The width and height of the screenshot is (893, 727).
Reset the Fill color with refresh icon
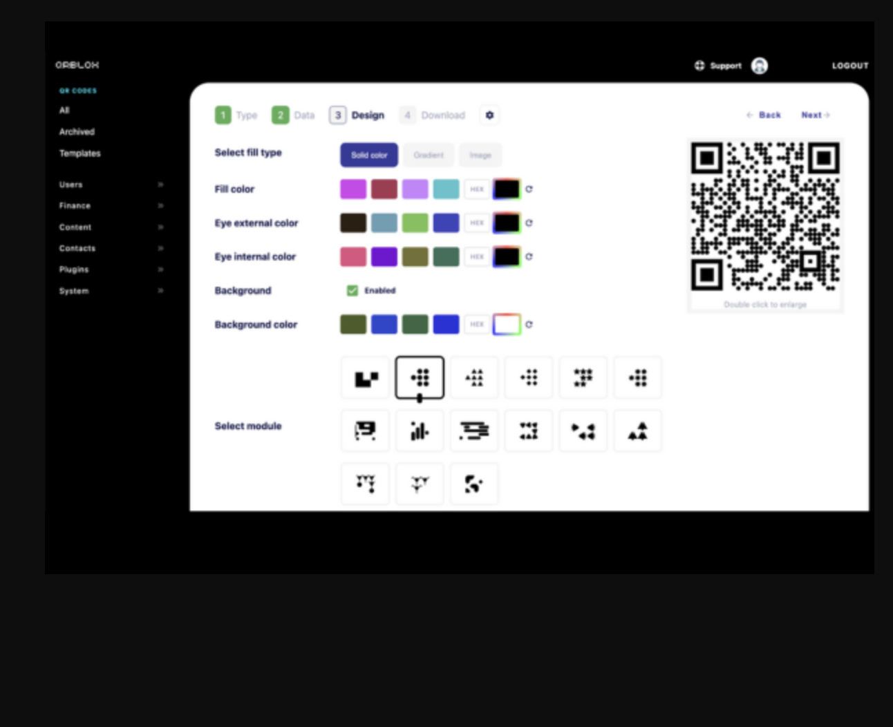coord(529,188)
